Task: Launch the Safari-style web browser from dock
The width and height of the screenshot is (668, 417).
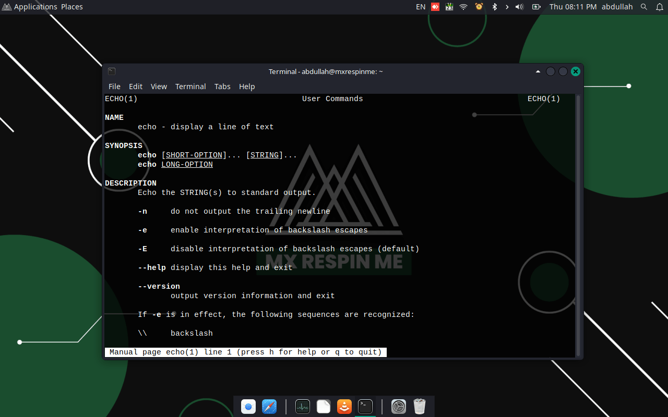Action: (x=269, y=407)
